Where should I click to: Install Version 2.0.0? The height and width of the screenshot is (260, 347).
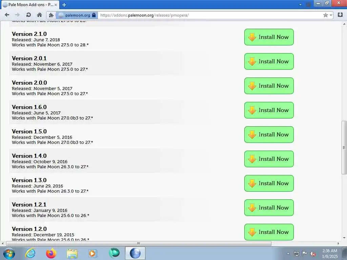[269, 86]
